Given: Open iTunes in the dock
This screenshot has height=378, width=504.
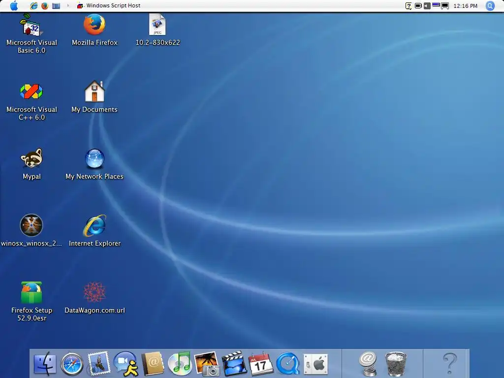Looking at the screenshot, I should click(180, 364).
